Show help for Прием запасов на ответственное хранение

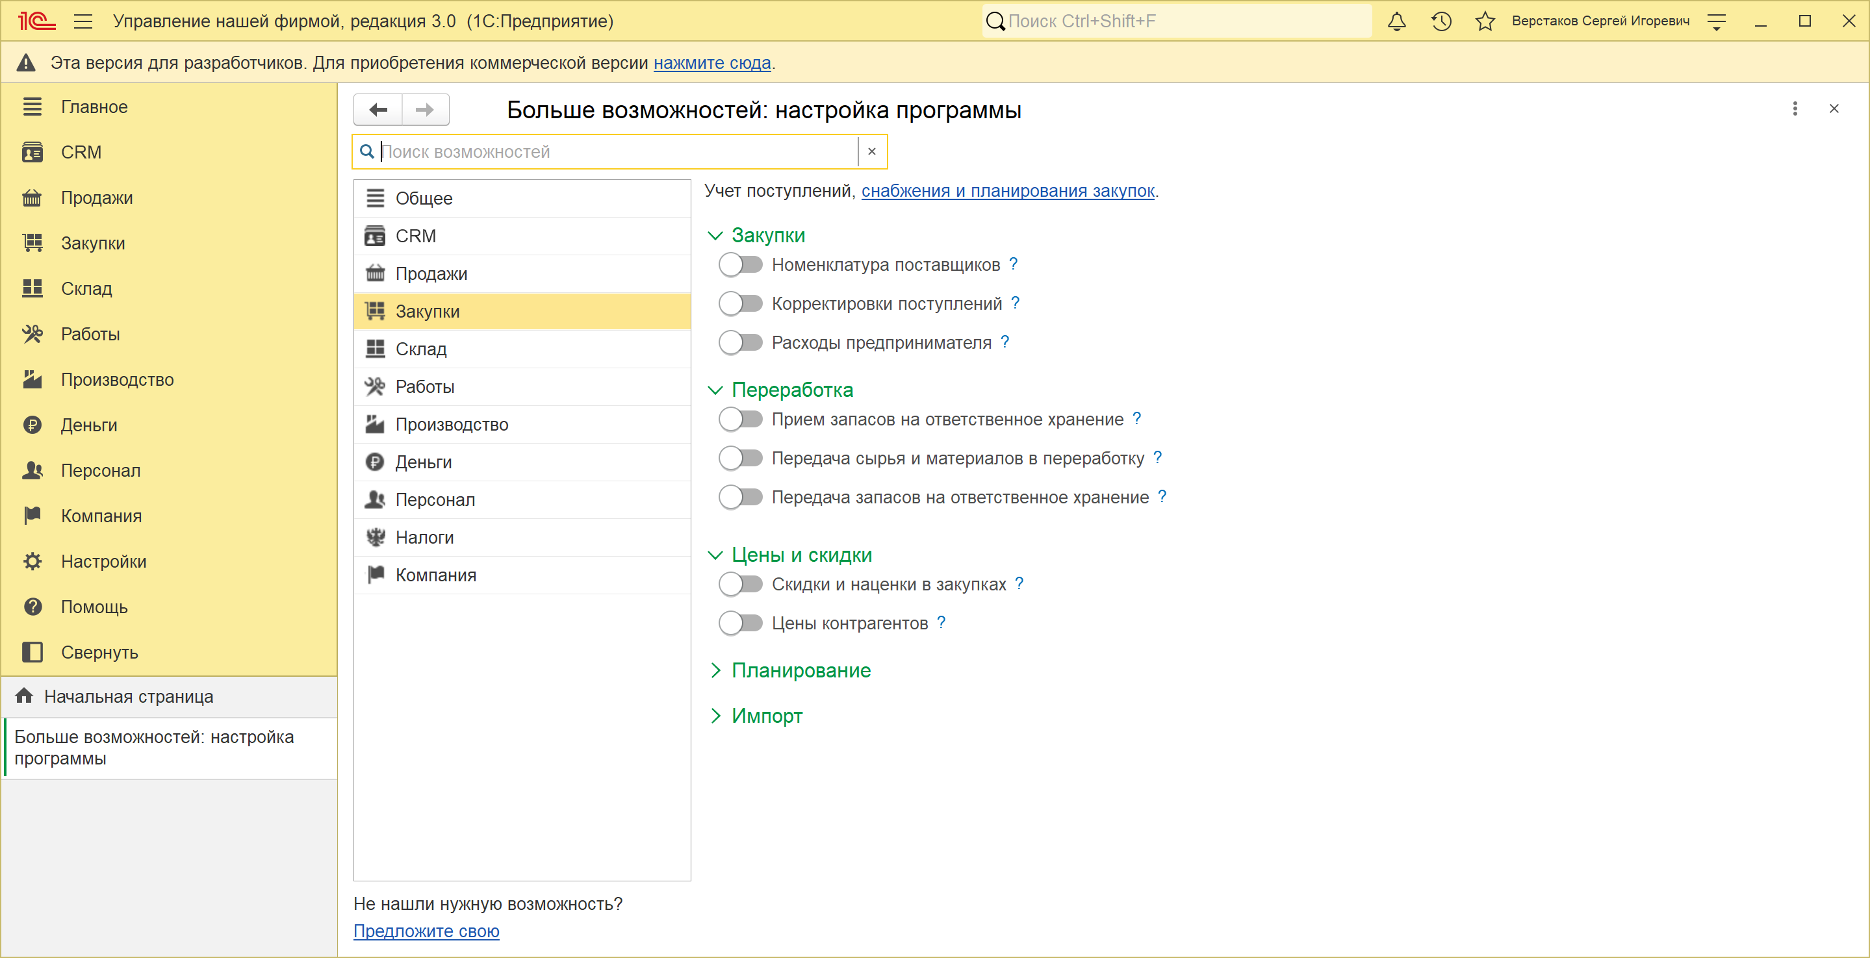pos(1137,419)
